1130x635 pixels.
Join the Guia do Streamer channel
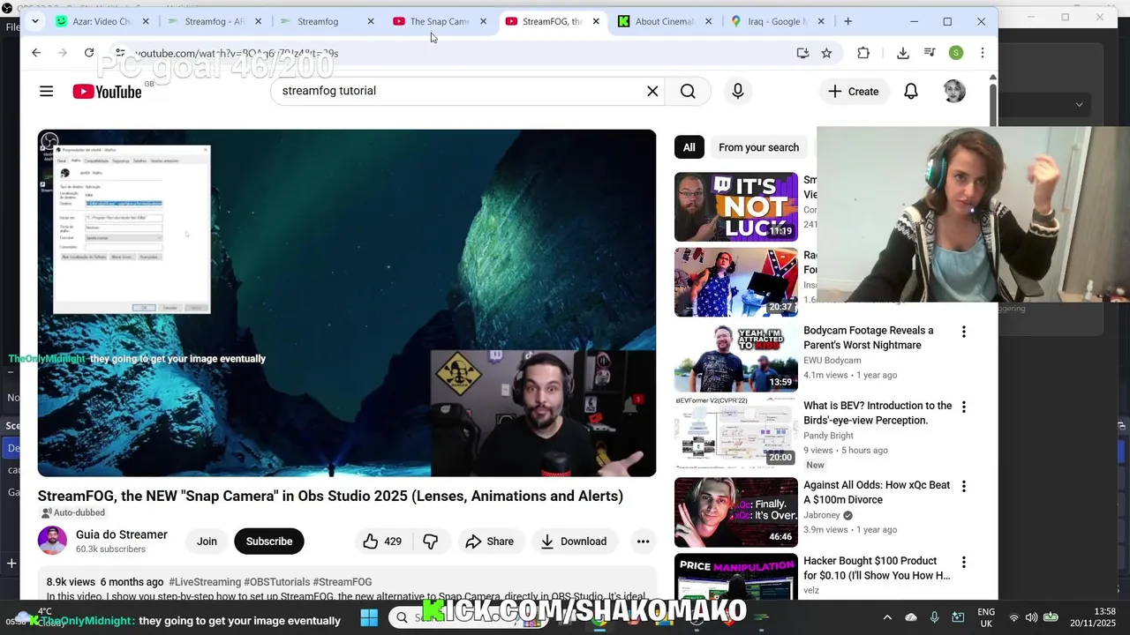click(x=207, y=542)
